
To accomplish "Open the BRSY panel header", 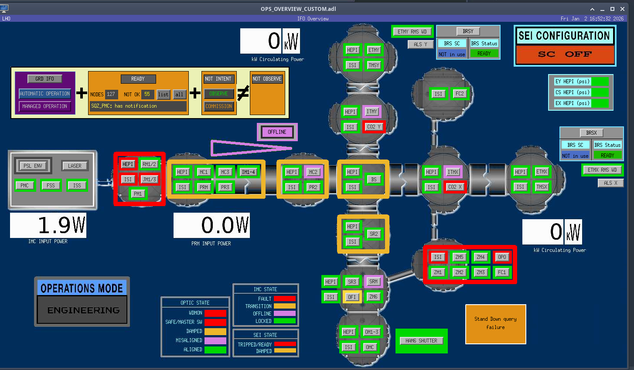I will [468, 31].
